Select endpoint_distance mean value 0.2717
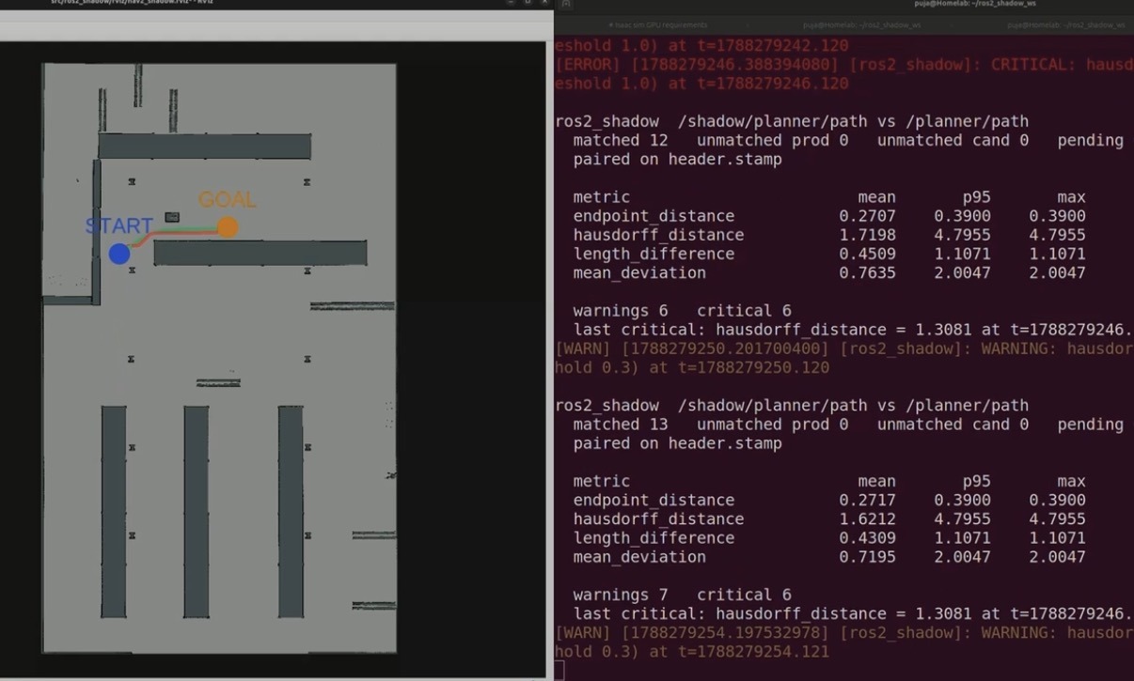Image resolution: width=1134 pixels, height=681 pixels. click(x=867, y=500)
